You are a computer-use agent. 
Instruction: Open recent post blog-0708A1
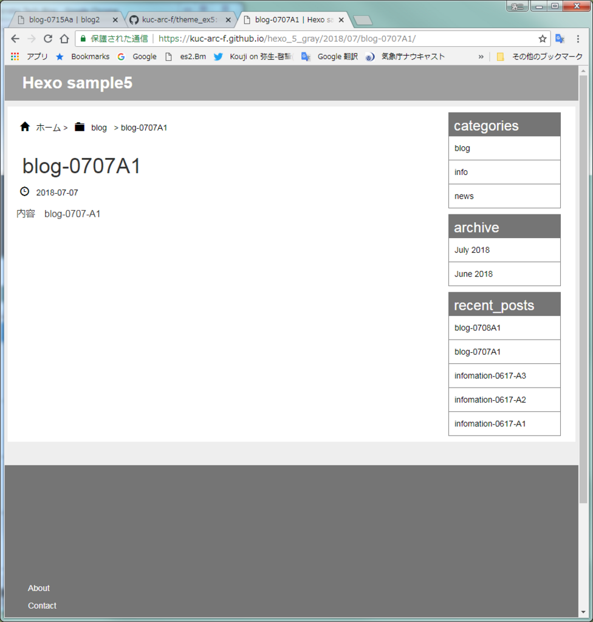coord(504,327)
